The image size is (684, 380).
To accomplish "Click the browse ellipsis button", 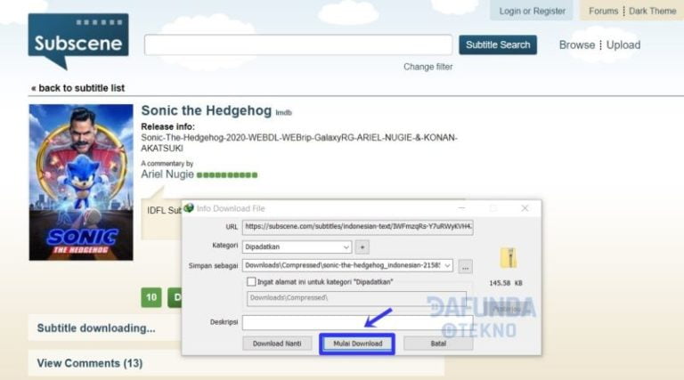I will pos(466,266).
